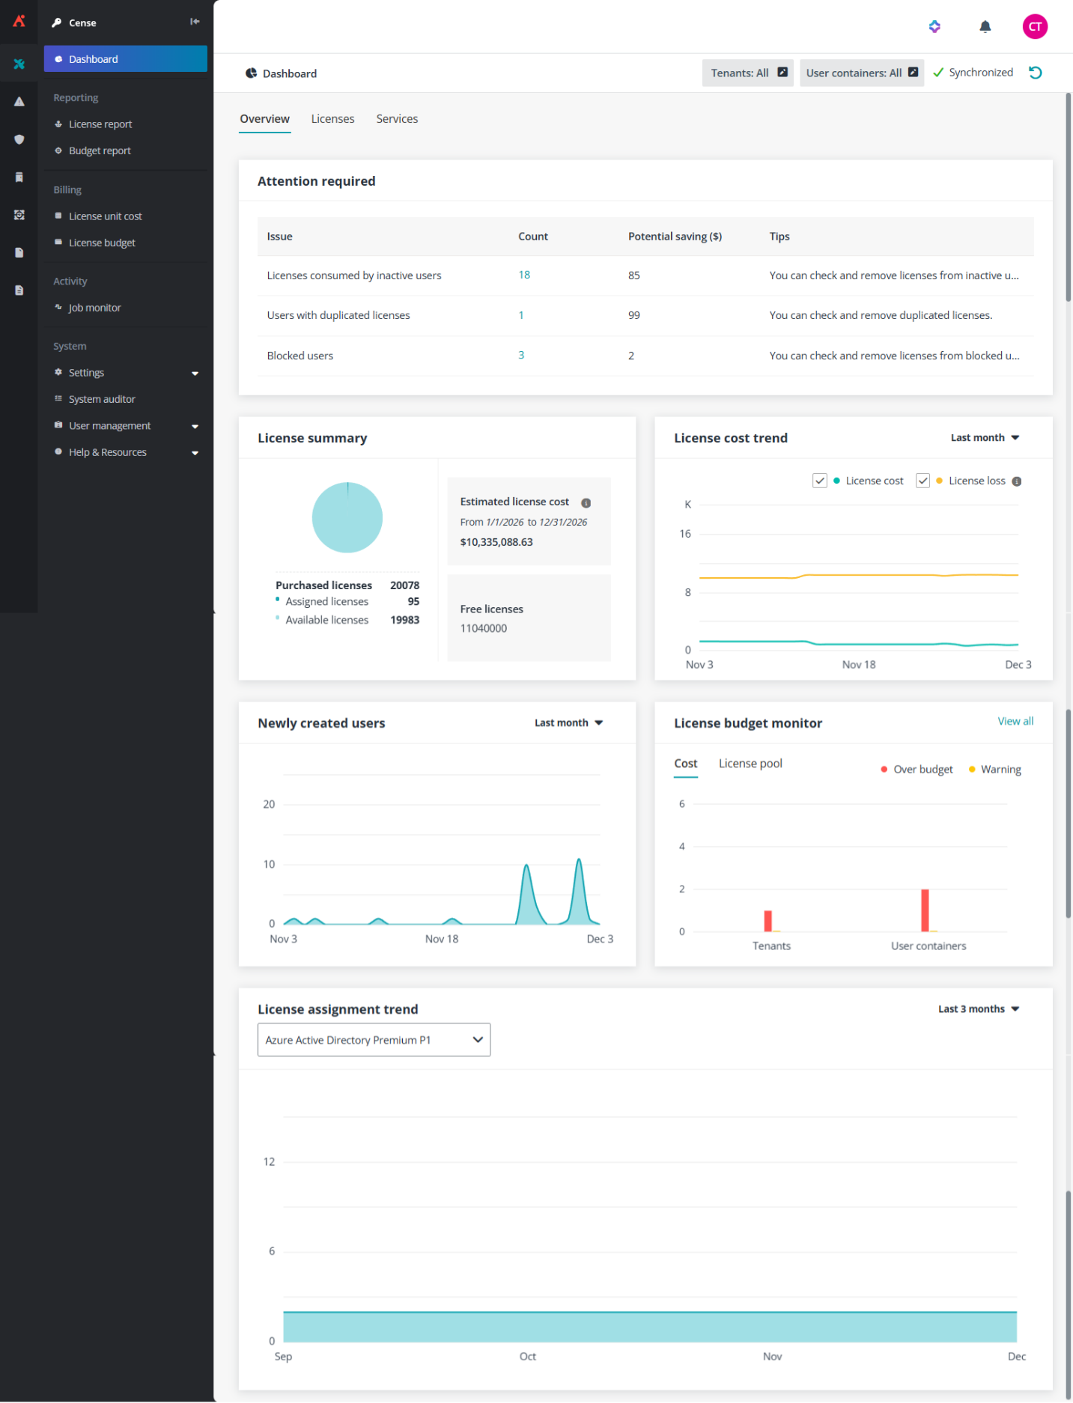Screen dimensions: 1073x1403
Task: Open Last 3 months range dropdown
Action: (x=978, y=1009)
